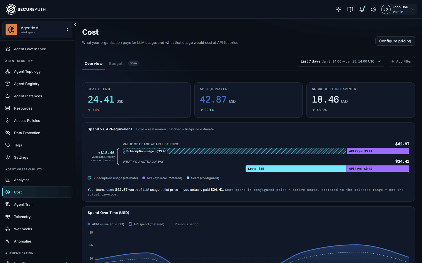The height and width of the screenshot is (263, 422).
Task: Click the Cost dollar icon
Action: (x=8, y=192)
